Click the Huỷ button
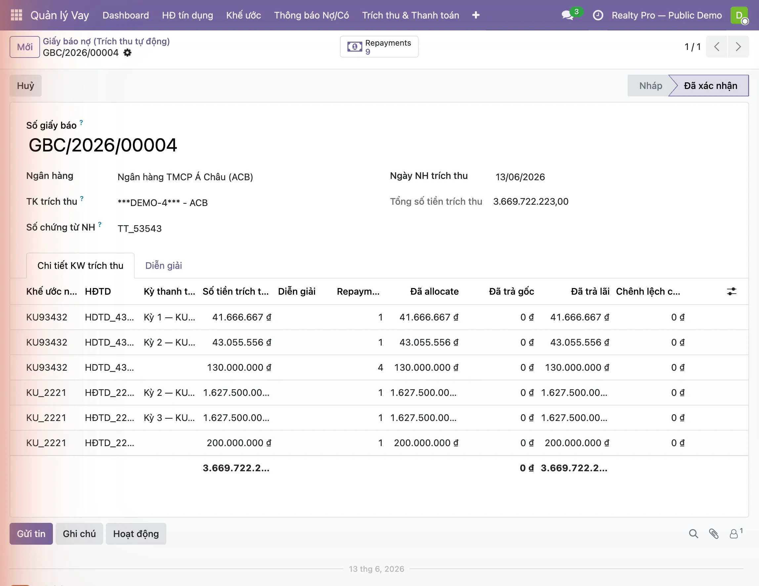This screenshot has width=759, height=586. click(26, 86)
